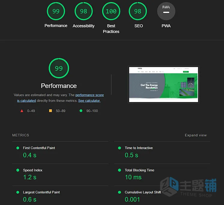Open the 'See calculator' link

pos(89,101)
